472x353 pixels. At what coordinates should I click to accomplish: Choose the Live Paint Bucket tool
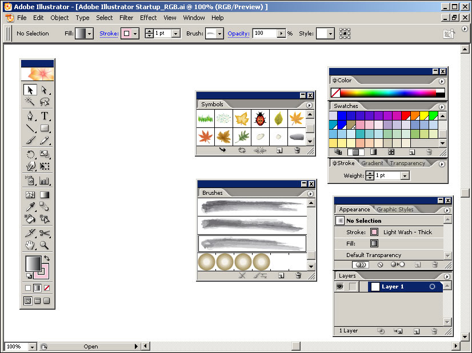tap(30, 219)
